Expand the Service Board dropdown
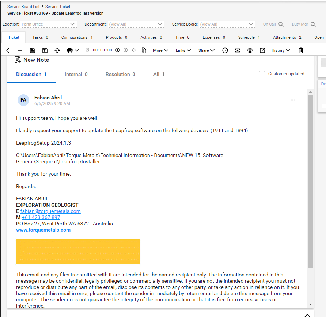The image size is (326, 317). click(x=251, y=24)
